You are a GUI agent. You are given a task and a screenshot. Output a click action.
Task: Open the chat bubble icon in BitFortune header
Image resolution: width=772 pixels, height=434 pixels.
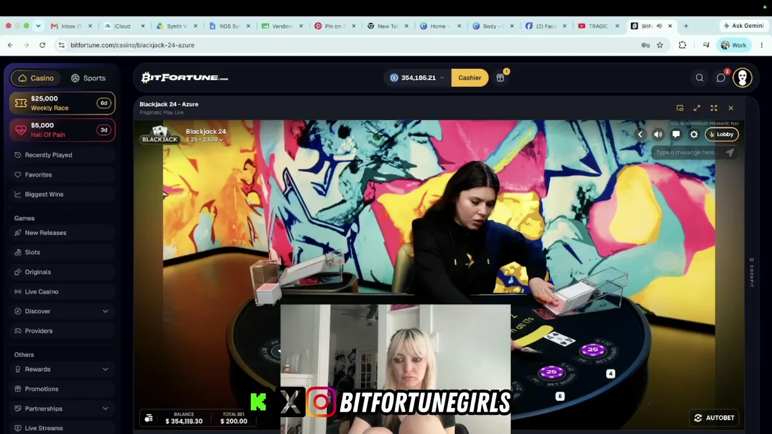click(721, 78)
